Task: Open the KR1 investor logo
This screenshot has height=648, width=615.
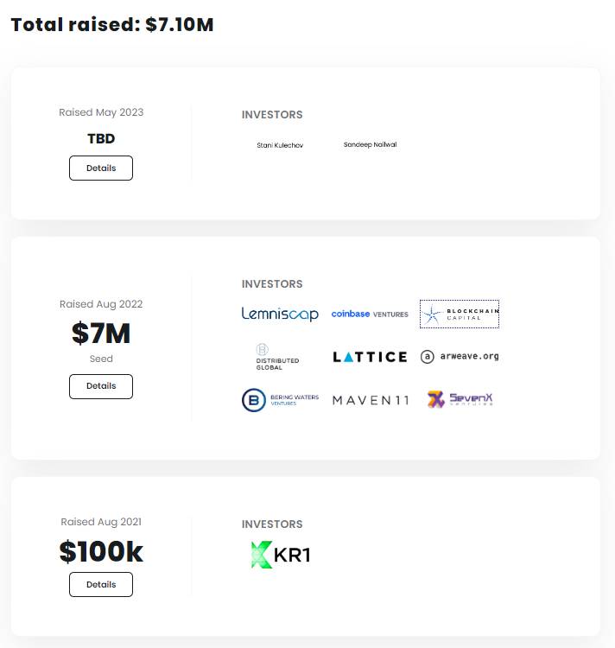Action: 281,555
